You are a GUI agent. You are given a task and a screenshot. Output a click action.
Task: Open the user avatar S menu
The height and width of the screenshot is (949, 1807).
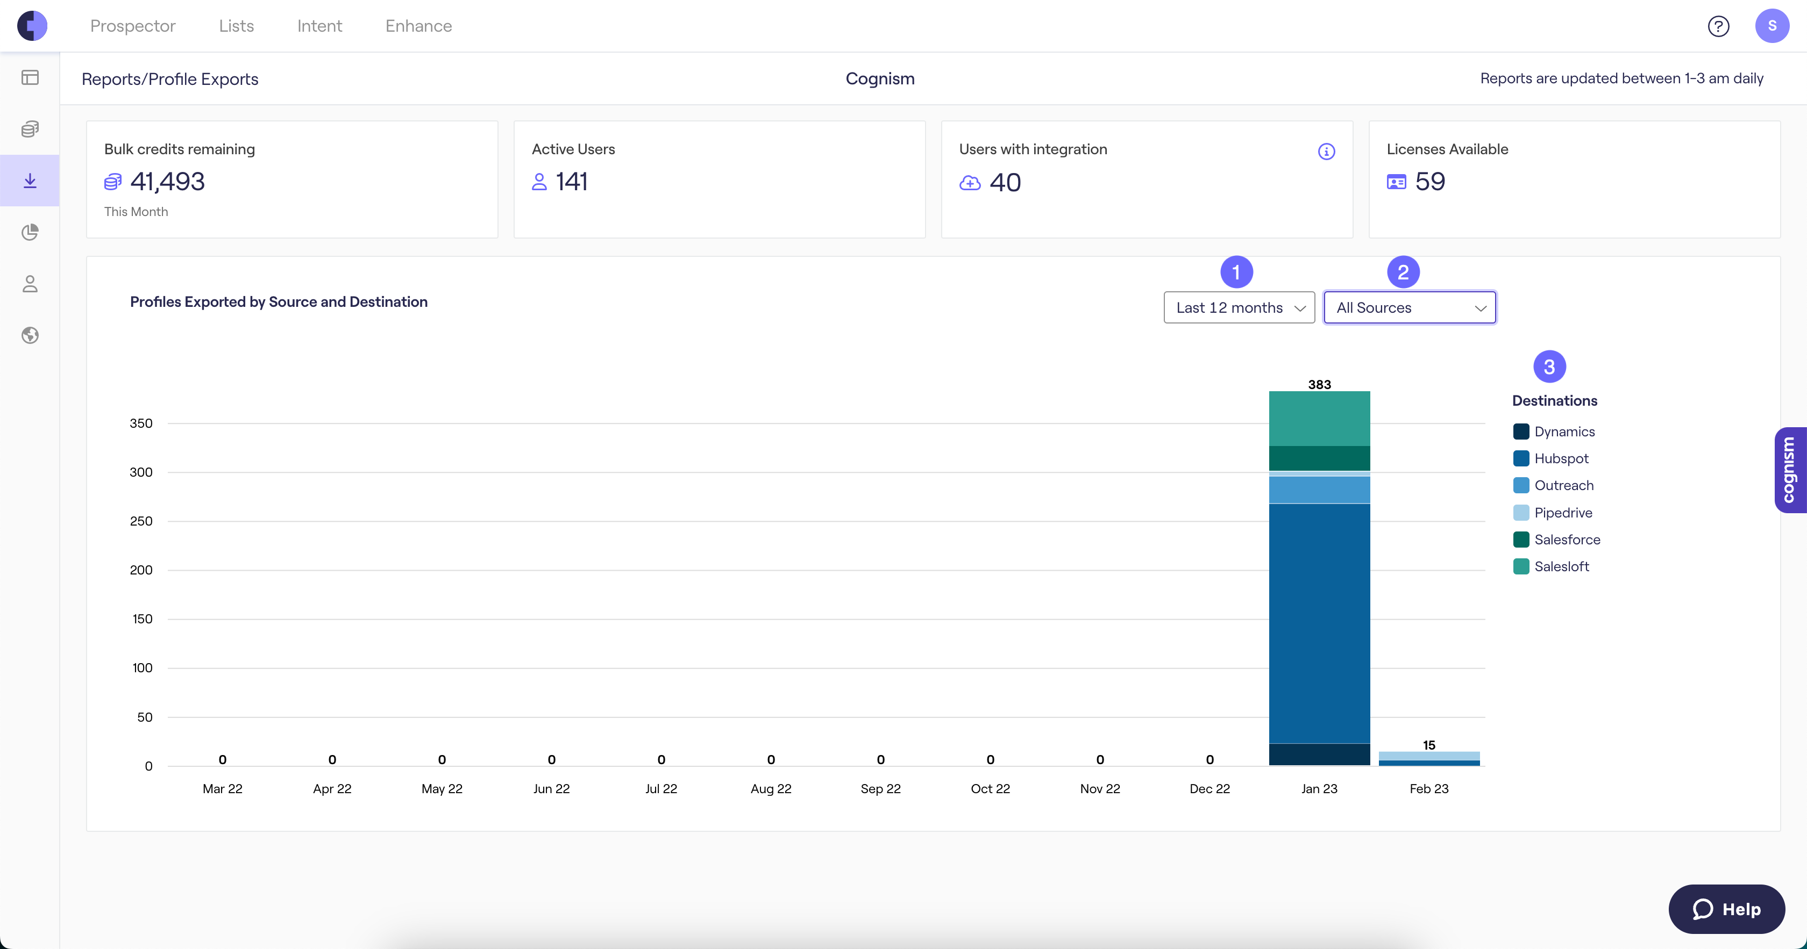tap(1772, 26)
